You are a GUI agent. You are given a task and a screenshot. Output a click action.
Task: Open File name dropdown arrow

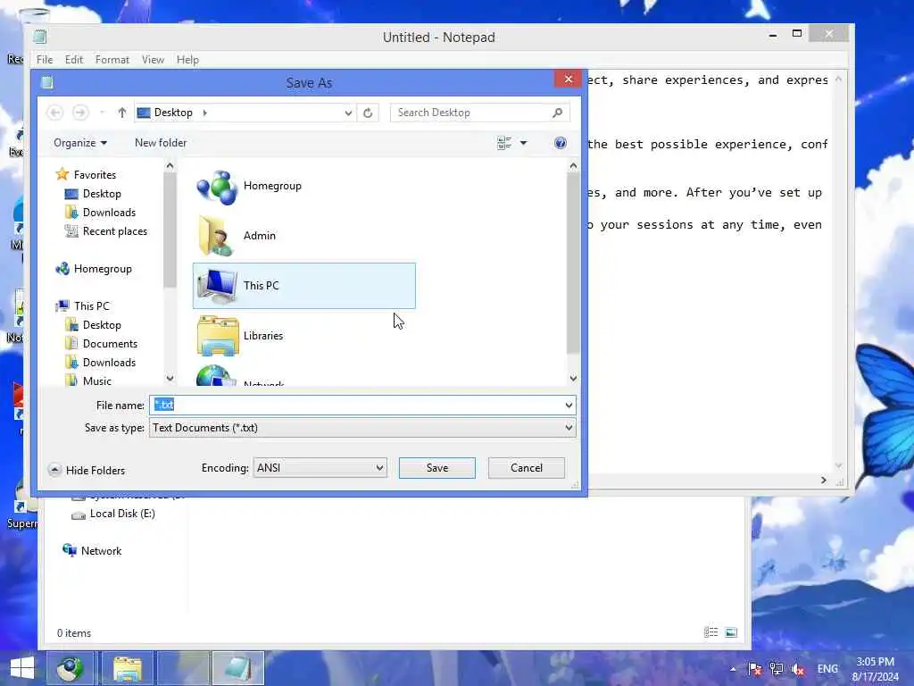coord(569,405)
